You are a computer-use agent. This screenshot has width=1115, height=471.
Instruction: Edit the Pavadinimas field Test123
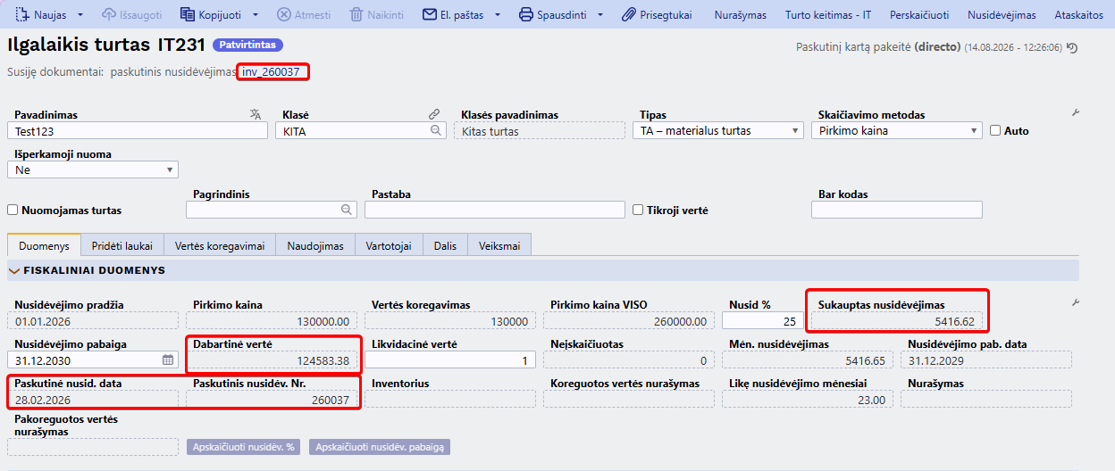(x=138, y=130)
